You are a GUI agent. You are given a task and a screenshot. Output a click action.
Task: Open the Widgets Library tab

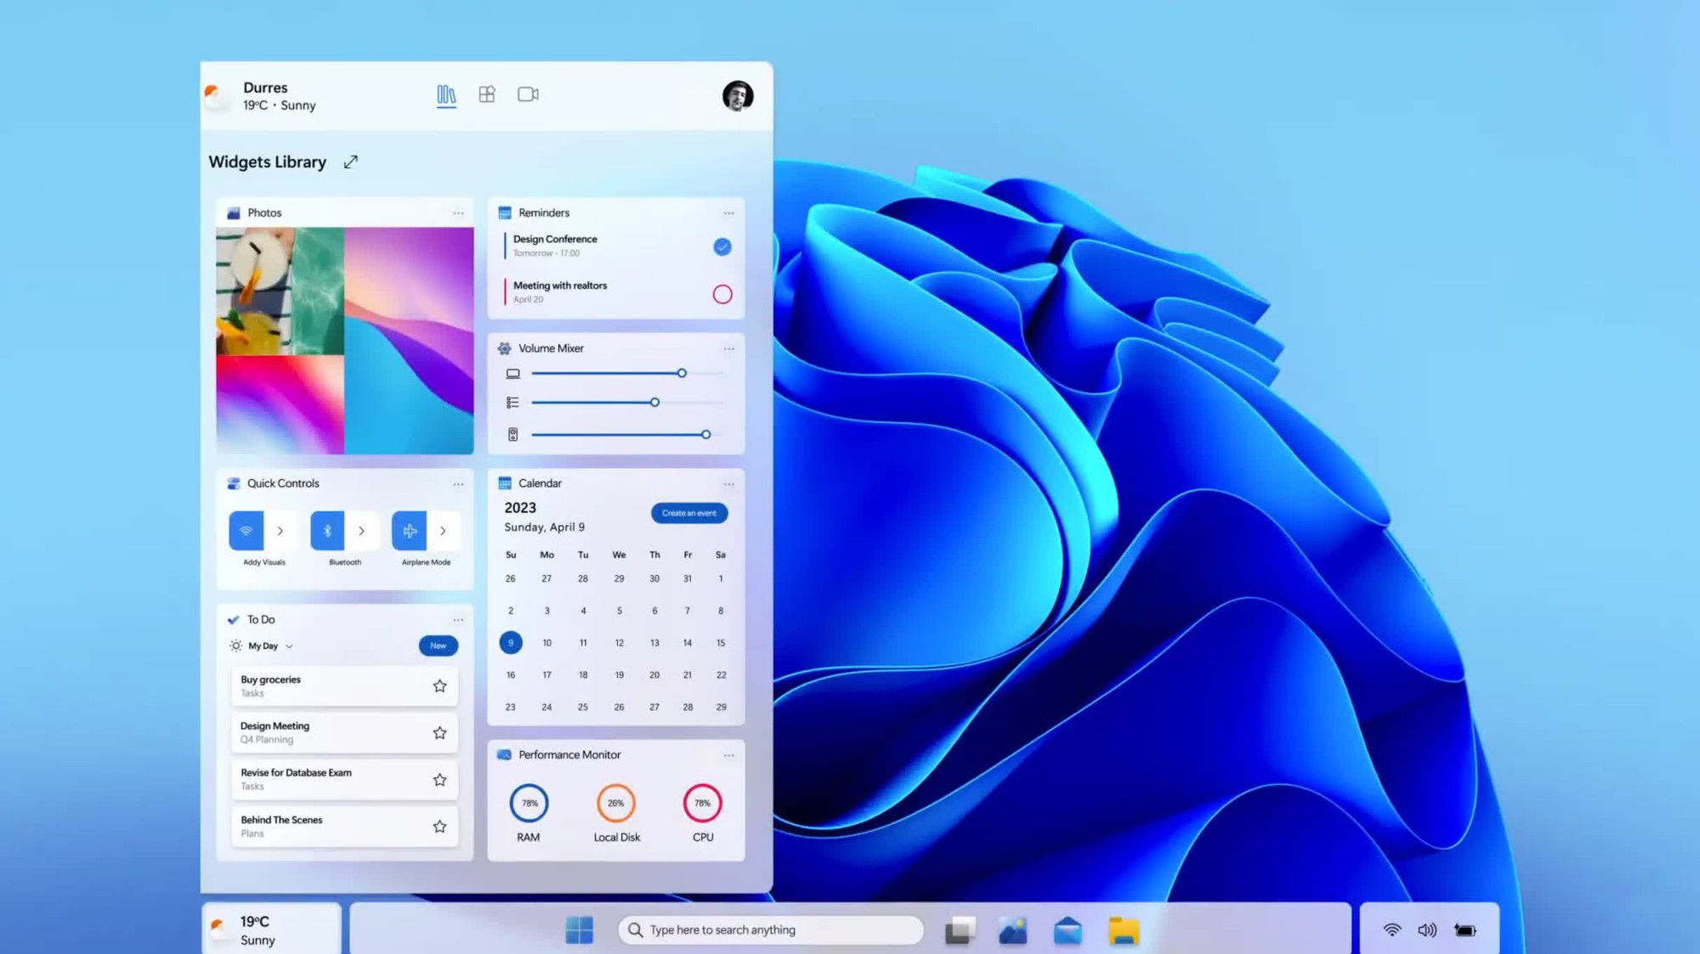tap(446, 94)
